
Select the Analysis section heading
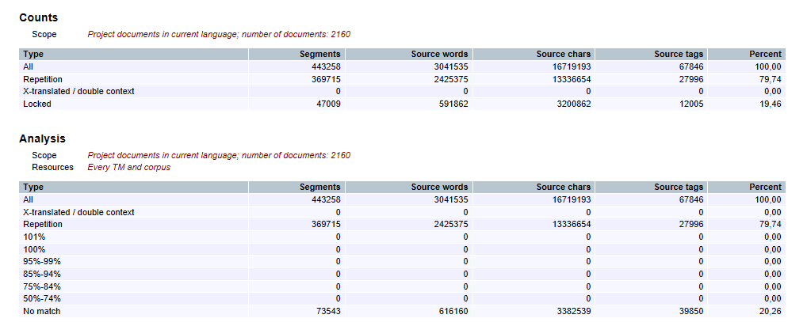(42, 138)
